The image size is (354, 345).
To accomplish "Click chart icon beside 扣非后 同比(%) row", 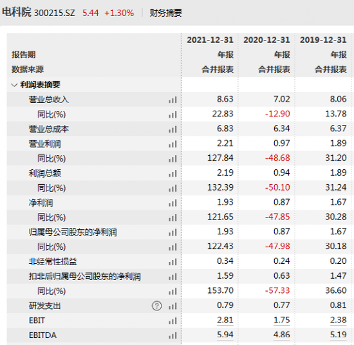I will 172,291.
